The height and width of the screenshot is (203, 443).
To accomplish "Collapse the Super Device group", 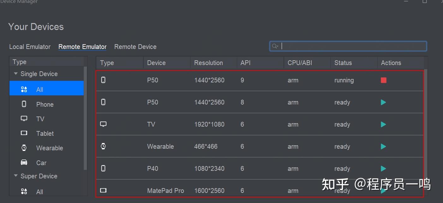I will (x=16, y=176).
